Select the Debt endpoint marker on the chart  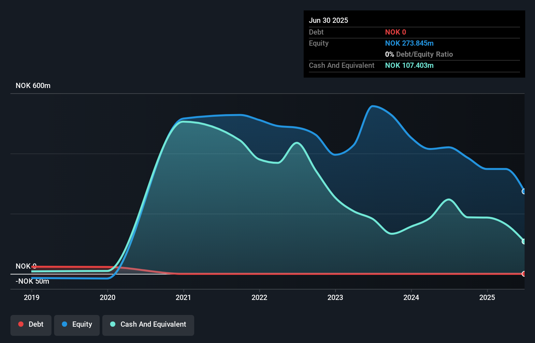pyautogui.click(x=524, y=274)
